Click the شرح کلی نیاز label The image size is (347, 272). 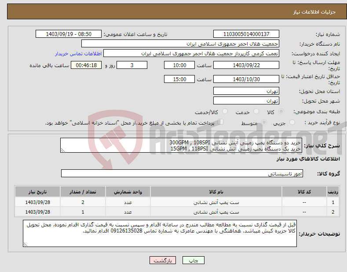[x=322, y=146]
